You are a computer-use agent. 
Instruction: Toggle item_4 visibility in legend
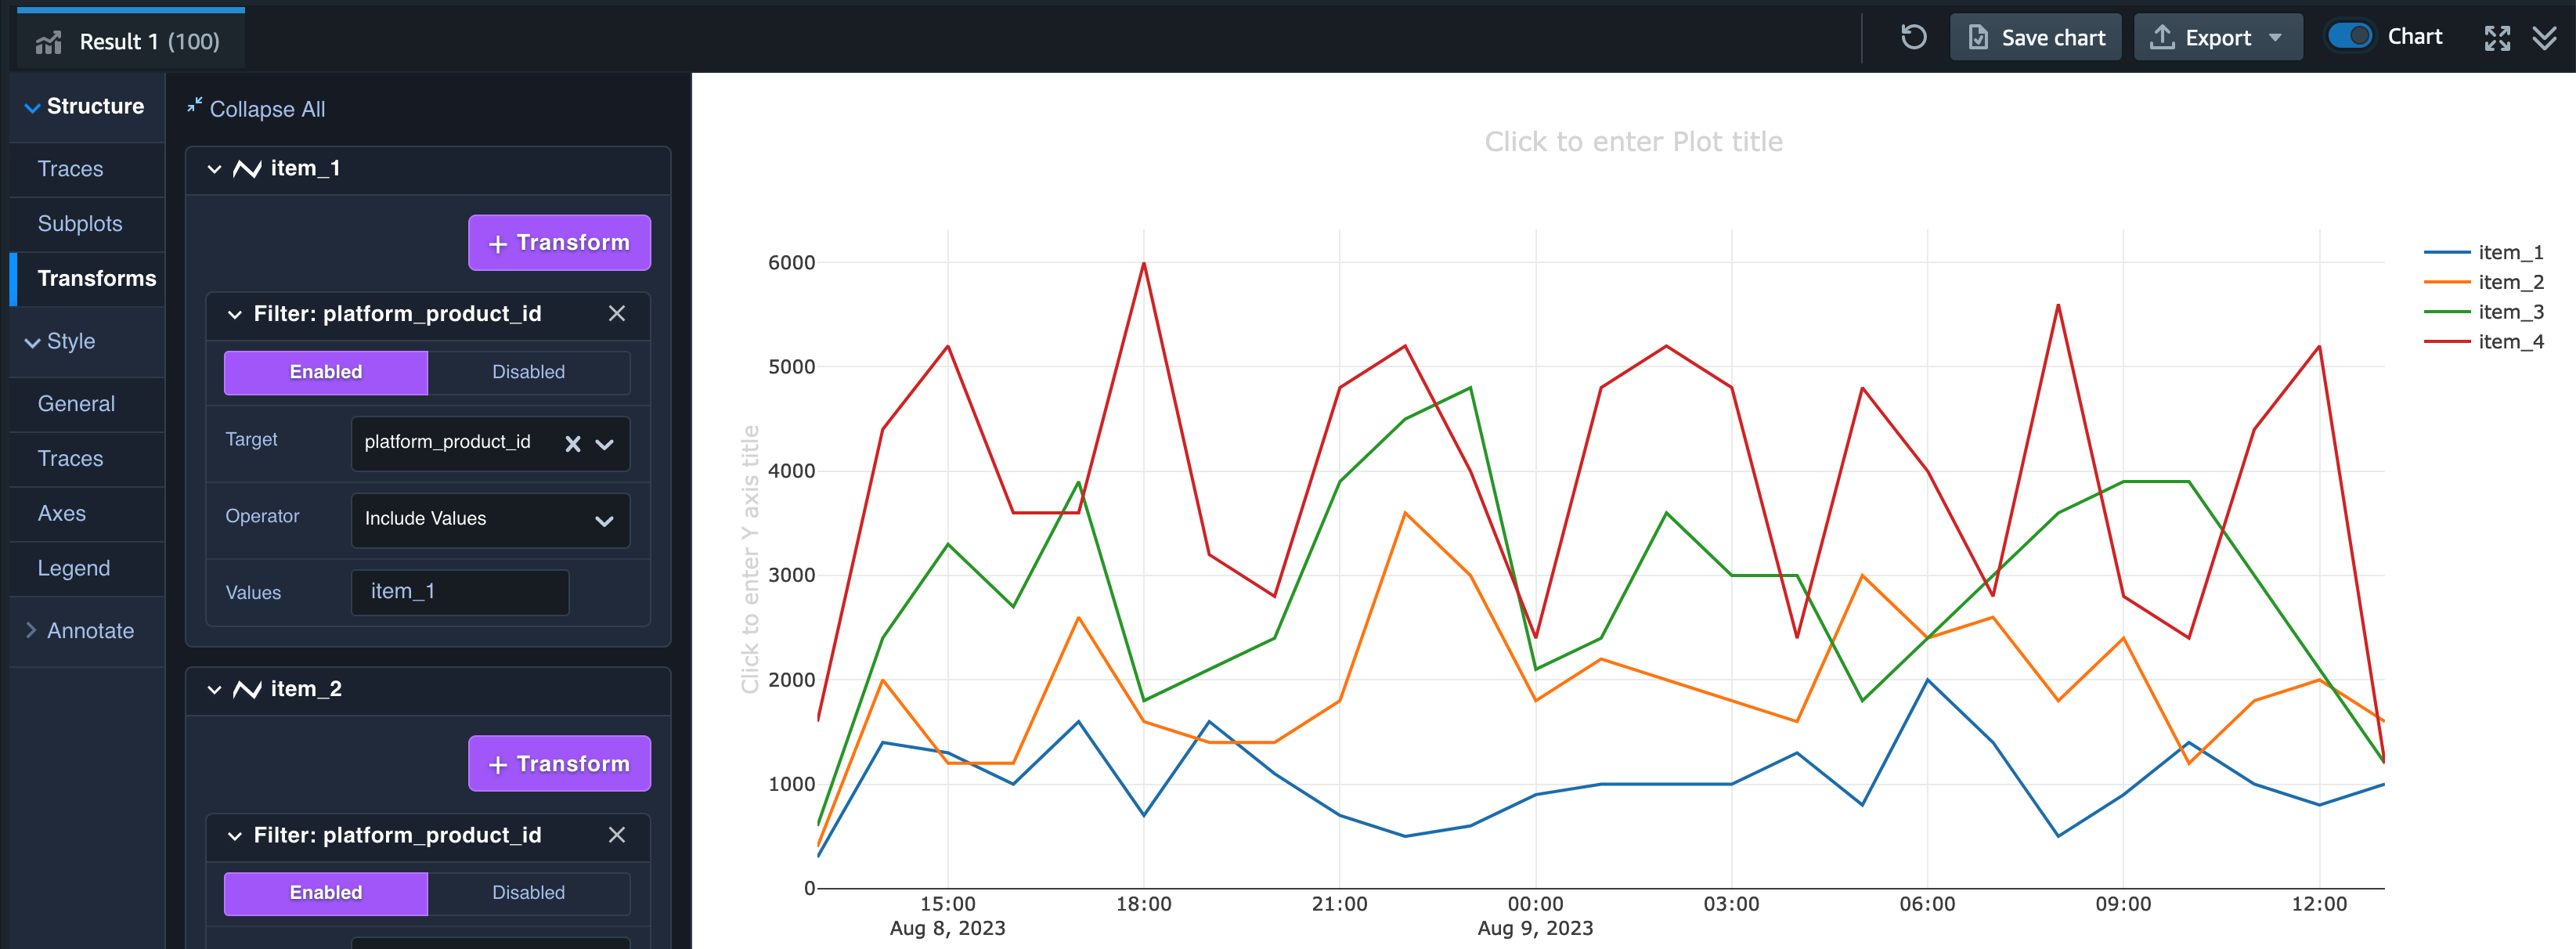pos(2484,342)
